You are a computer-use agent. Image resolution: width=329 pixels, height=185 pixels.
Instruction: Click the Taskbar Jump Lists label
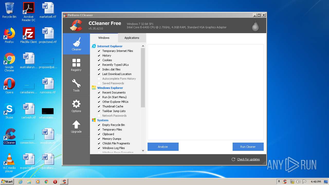point(114,111)
